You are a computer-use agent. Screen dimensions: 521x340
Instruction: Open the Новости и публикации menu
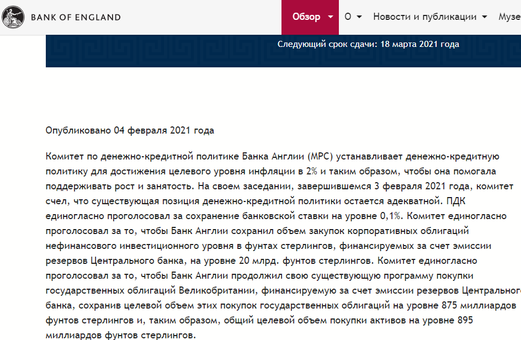(424, 17)
